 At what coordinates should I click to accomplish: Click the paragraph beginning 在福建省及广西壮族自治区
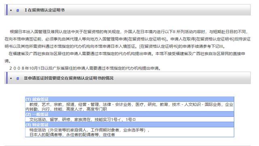coord(125,57)
